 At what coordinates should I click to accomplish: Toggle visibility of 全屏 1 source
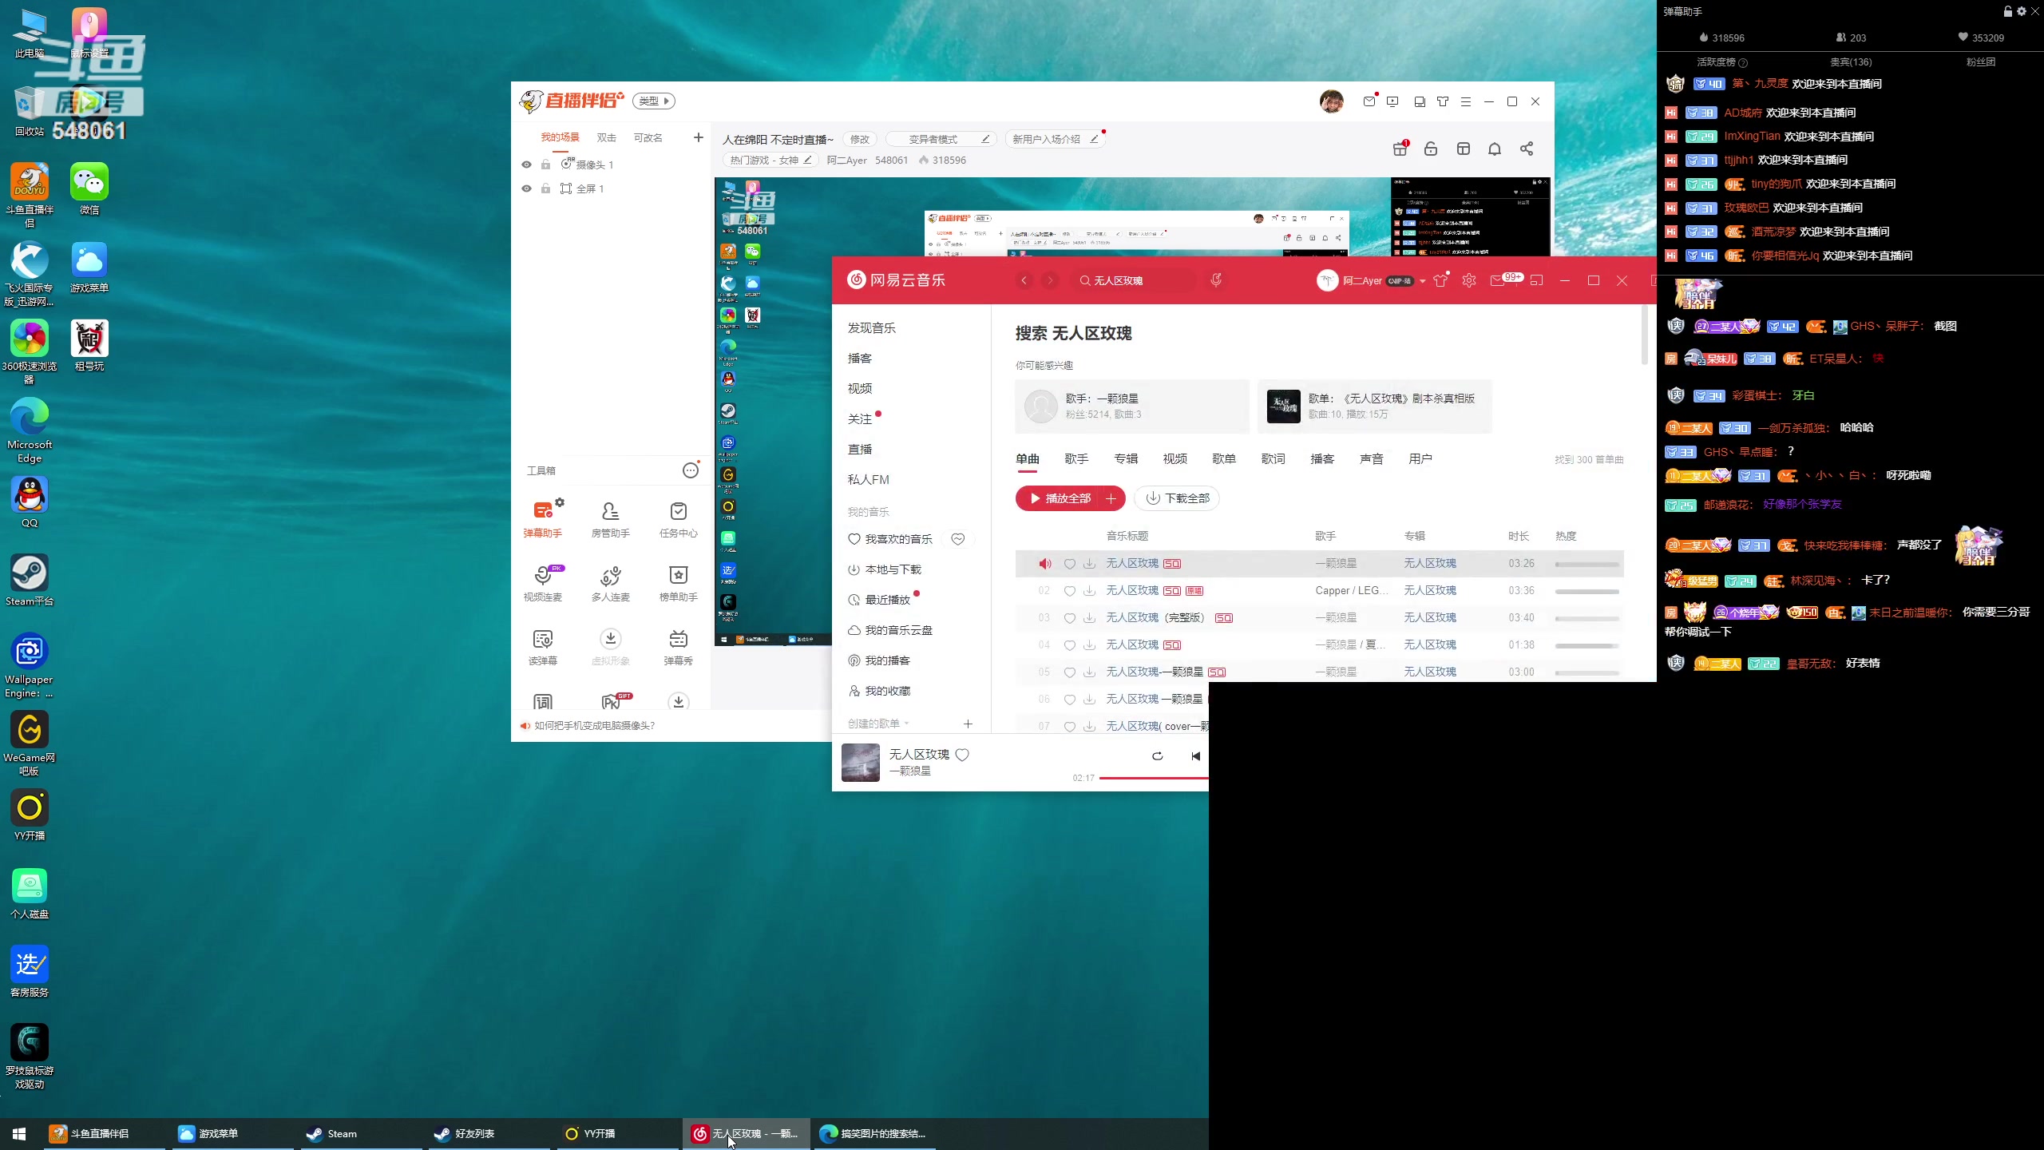(x=526, y=188)
